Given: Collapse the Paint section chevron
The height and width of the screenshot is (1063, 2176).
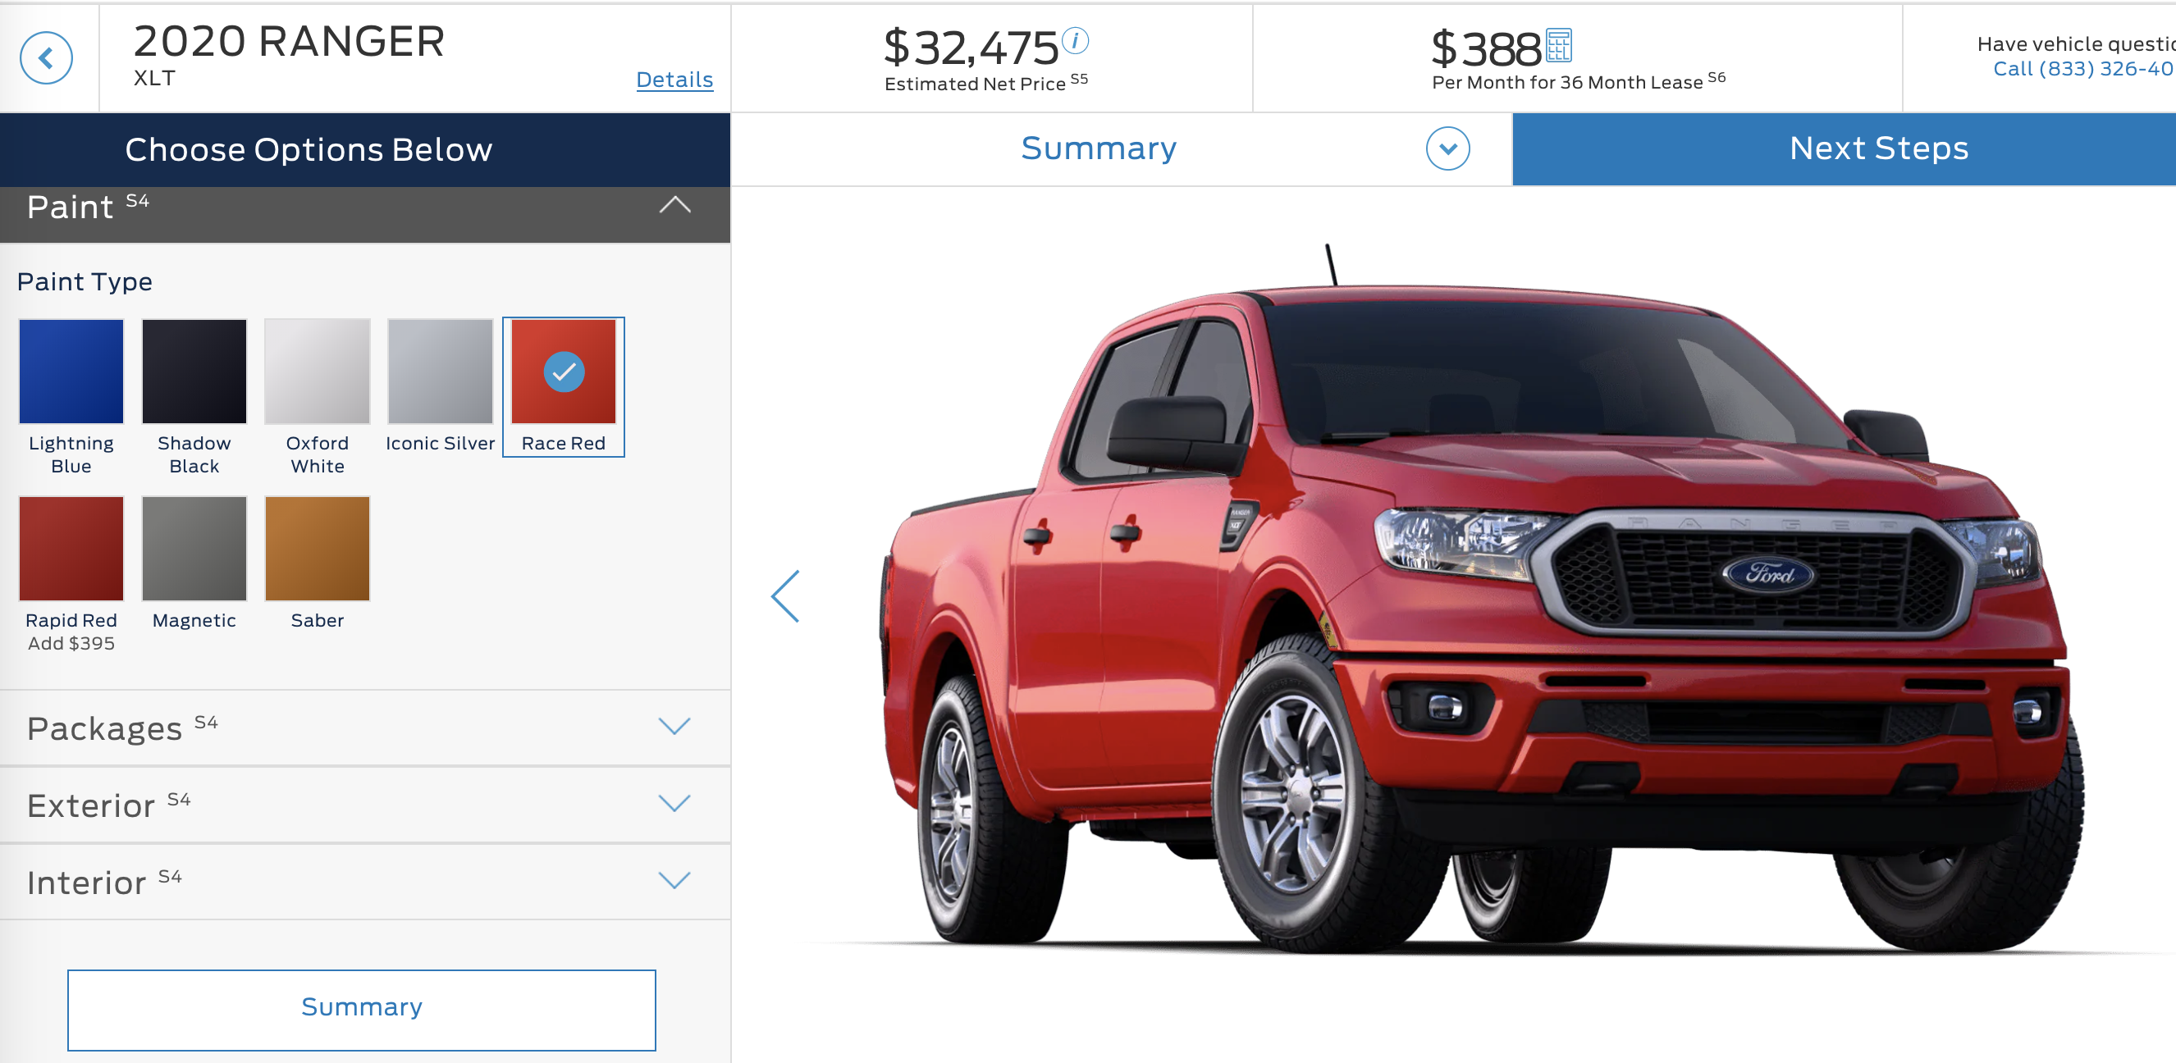Looking at the screenshot, I should [x=674, y=205].
